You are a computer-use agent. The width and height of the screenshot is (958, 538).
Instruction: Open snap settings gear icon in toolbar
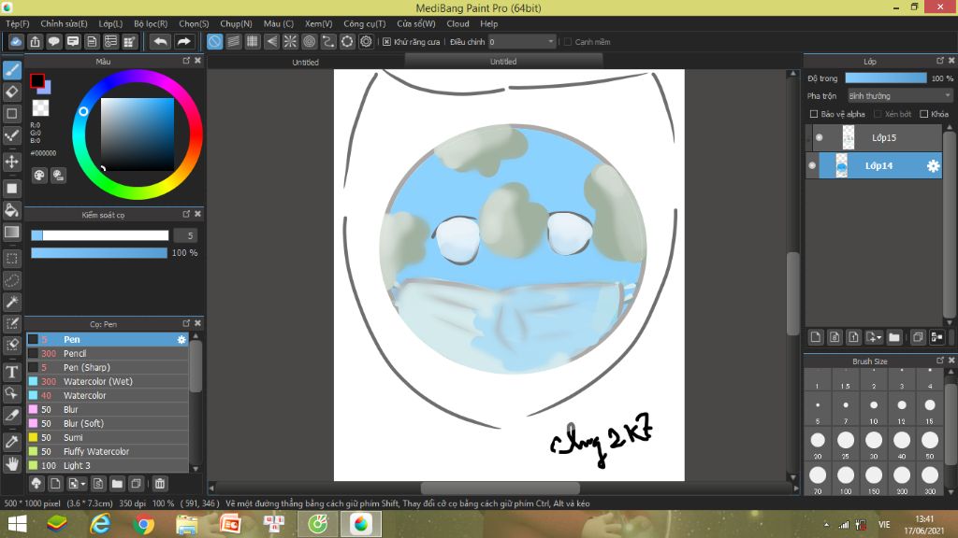click(366, 41)
